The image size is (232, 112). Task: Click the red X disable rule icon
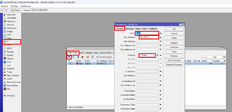click(83, 57)
